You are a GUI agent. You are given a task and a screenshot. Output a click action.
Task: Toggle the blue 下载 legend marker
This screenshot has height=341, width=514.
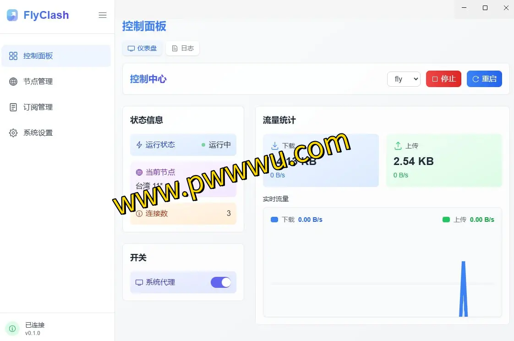pyautogui.click(x=274, y=220)
